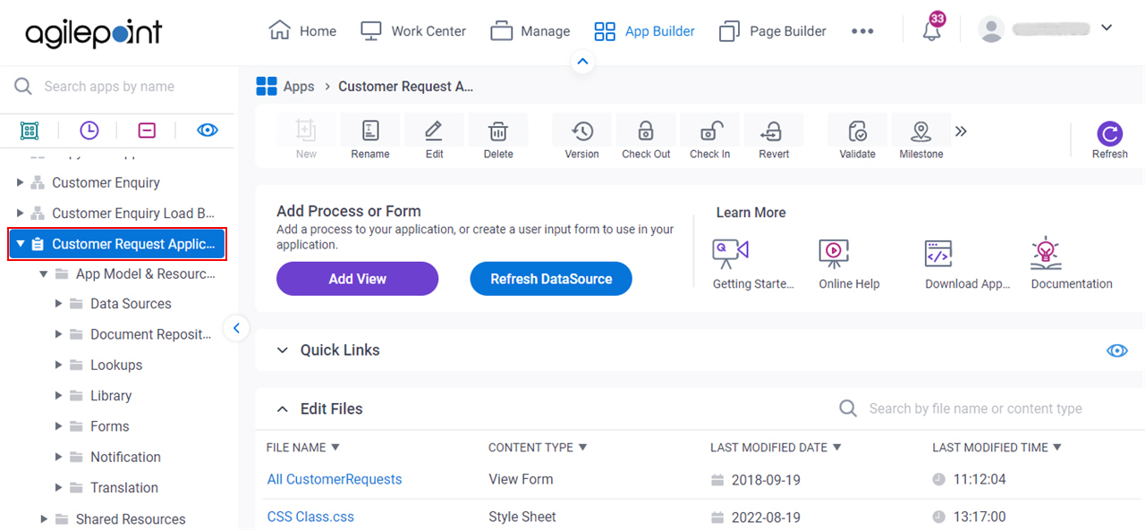Click the green grid filter icon in sidebar
This screenshot has height=530, width=1145.
click(30, 130)
